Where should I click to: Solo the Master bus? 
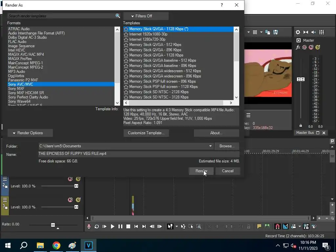[x=318, y=47]
